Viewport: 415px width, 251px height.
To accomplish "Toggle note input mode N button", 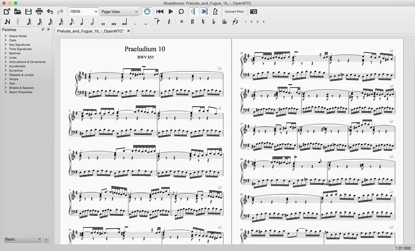I will [x=7, y=22].
